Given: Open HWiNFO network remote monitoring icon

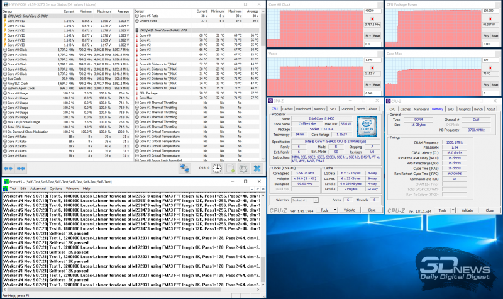Looking at the screenshot, I should click(x=185, y=168).
